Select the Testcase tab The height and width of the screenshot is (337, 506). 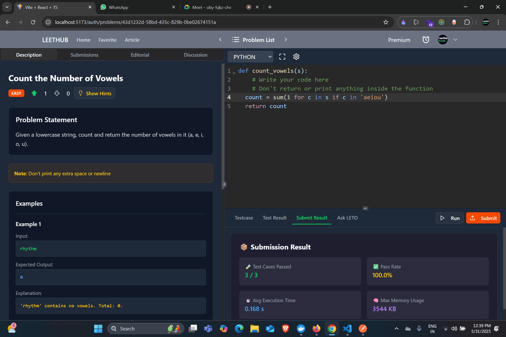coord(244,218)
